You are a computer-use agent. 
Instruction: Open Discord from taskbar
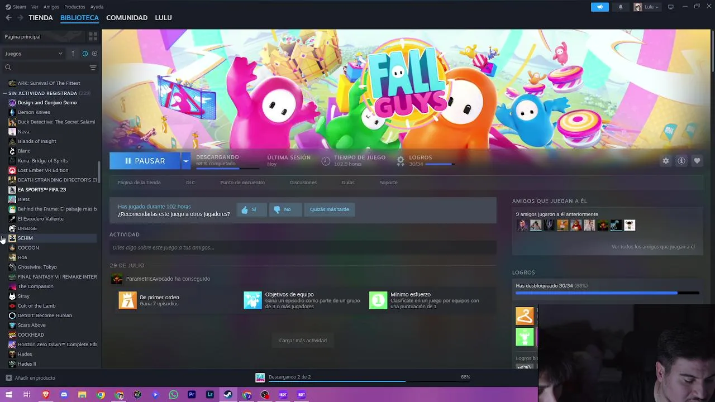coord(64,395)
